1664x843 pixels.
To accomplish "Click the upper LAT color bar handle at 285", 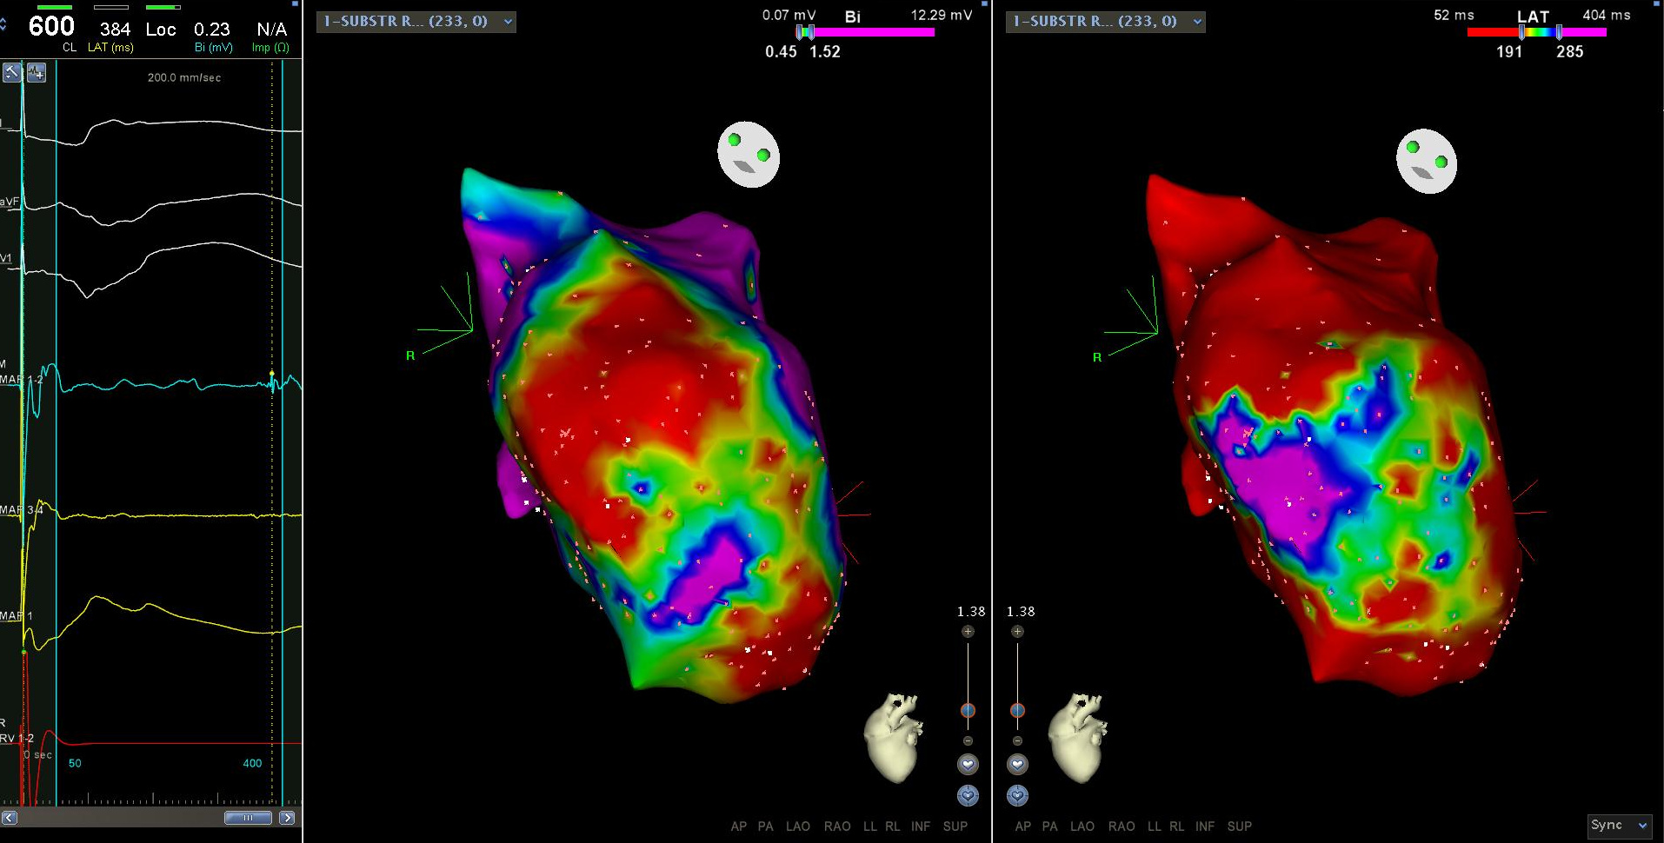I will 1559,33.
